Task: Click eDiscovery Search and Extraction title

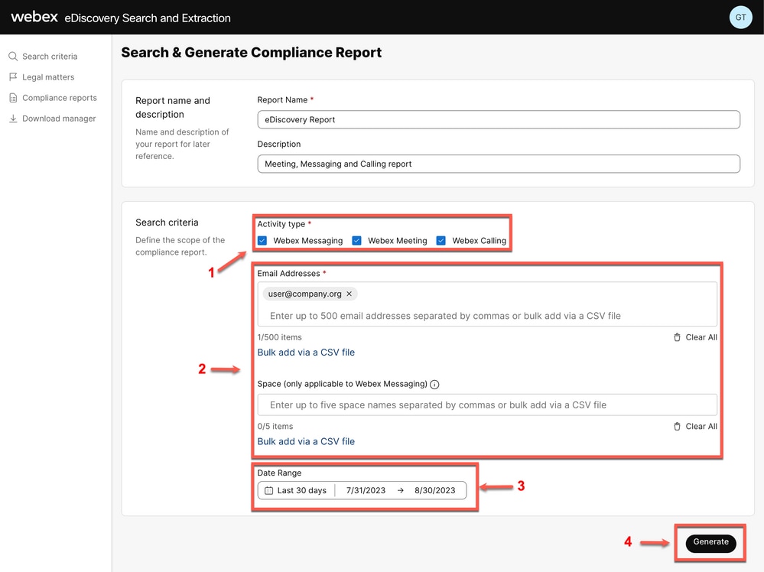Action: tap(148, 18)
